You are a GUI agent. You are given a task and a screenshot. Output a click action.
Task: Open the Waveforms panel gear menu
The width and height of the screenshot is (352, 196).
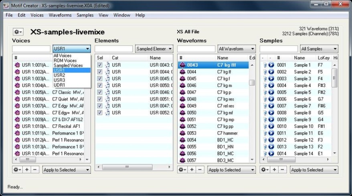point(182,170)
